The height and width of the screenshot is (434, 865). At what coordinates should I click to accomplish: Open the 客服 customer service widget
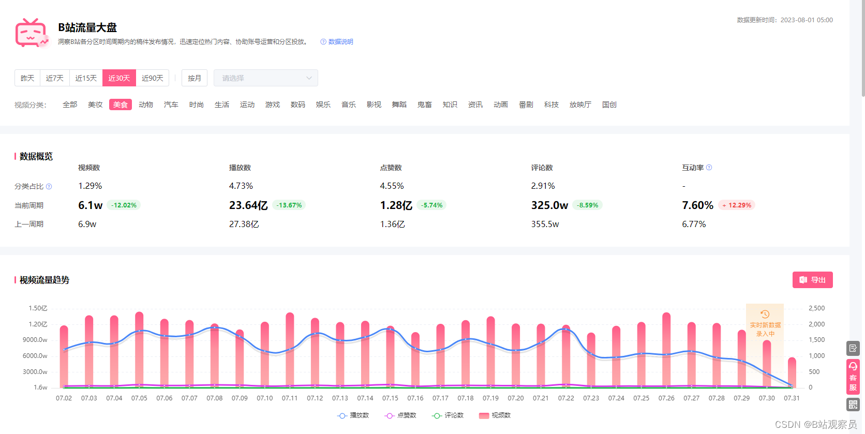pos(853,377)
